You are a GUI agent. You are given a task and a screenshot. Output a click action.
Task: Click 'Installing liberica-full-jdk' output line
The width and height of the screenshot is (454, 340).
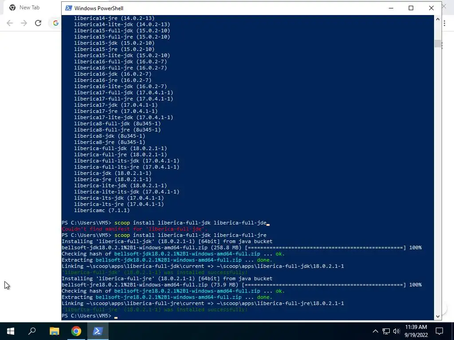167,241
